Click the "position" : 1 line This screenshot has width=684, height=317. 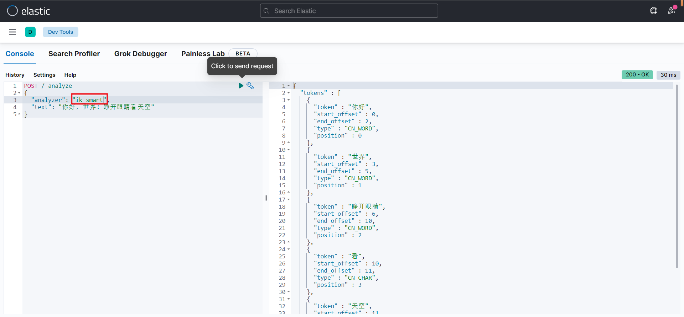tap(338, 185)
